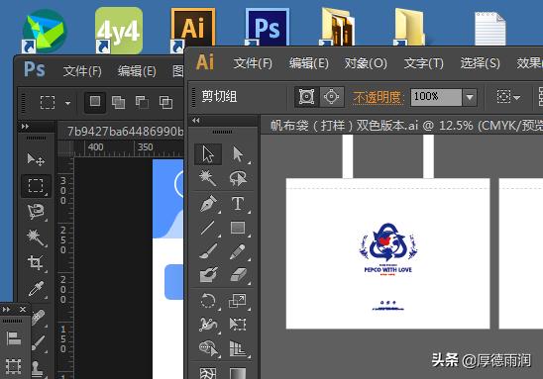Collapse the Photoshop tools panel double arrows
This screenshot has width=543, height=379.
coord(25,127)
